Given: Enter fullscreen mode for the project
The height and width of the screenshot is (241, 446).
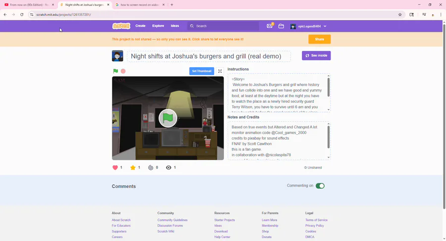Looking at the screenshot, I should 220,71.
